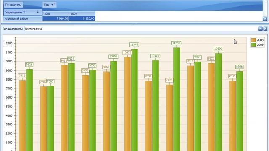Open the chart type dropdown arrow

pos(261,29)
